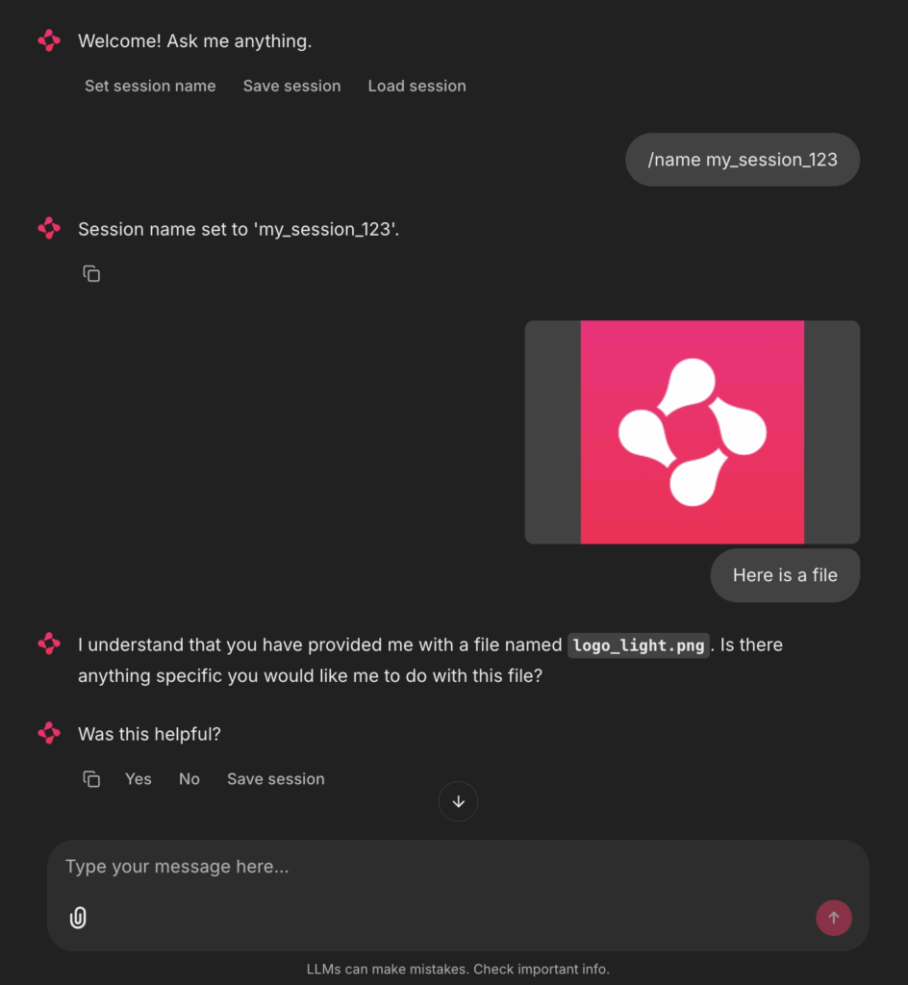Click the scroll-to-bottom arrow button

(x=458, y=801)
